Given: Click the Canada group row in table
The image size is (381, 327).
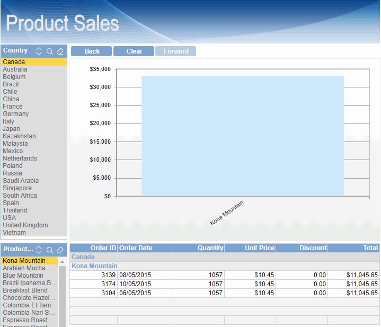Looking at the screenshot, I should click(83, 257).
